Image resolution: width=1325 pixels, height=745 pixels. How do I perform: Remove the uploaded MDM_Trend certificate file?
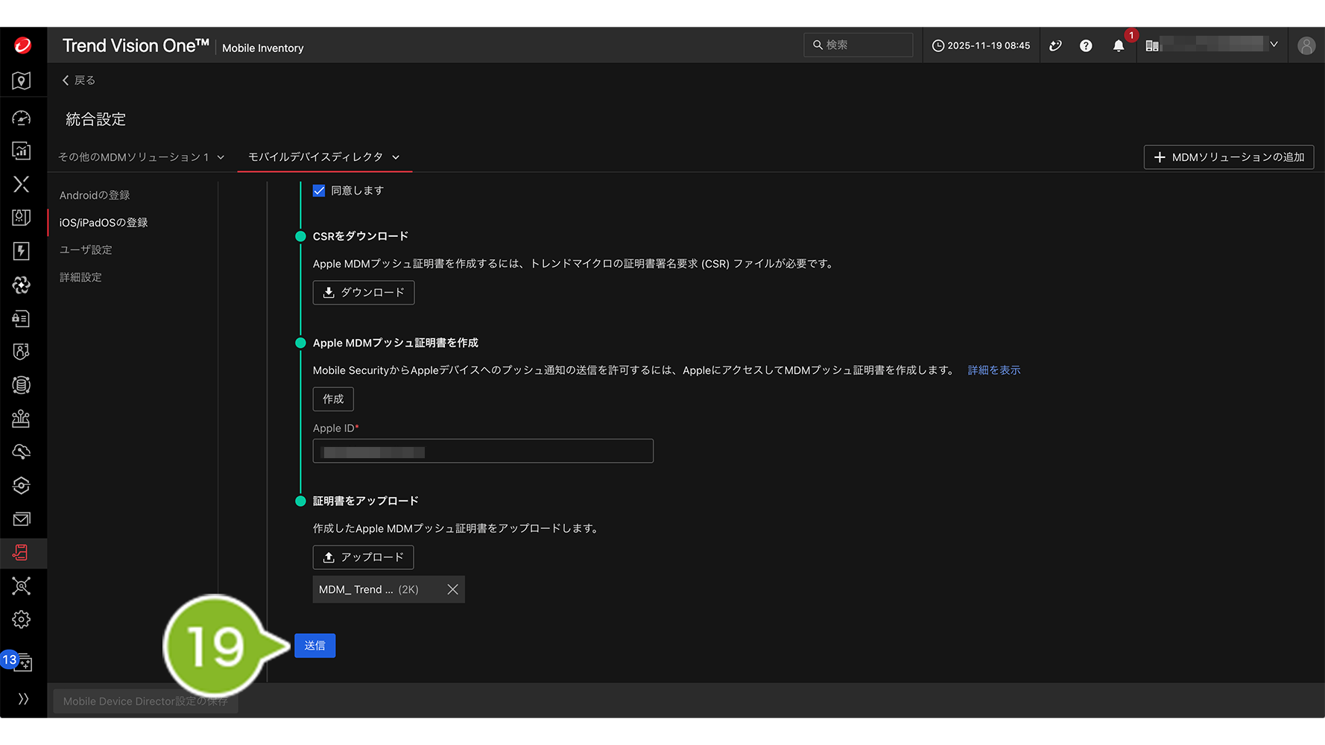coord(452,589)
